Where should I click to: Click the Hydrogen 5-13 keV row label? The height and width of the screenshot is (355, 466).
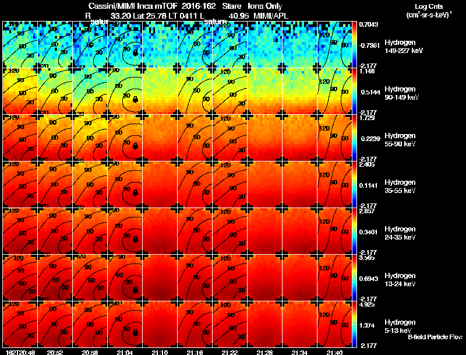[x=400, y=326]
